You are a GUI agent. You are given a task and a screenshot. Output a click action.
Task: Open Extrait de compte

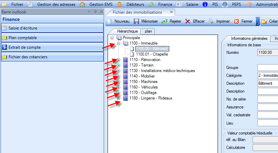[52, 47]
